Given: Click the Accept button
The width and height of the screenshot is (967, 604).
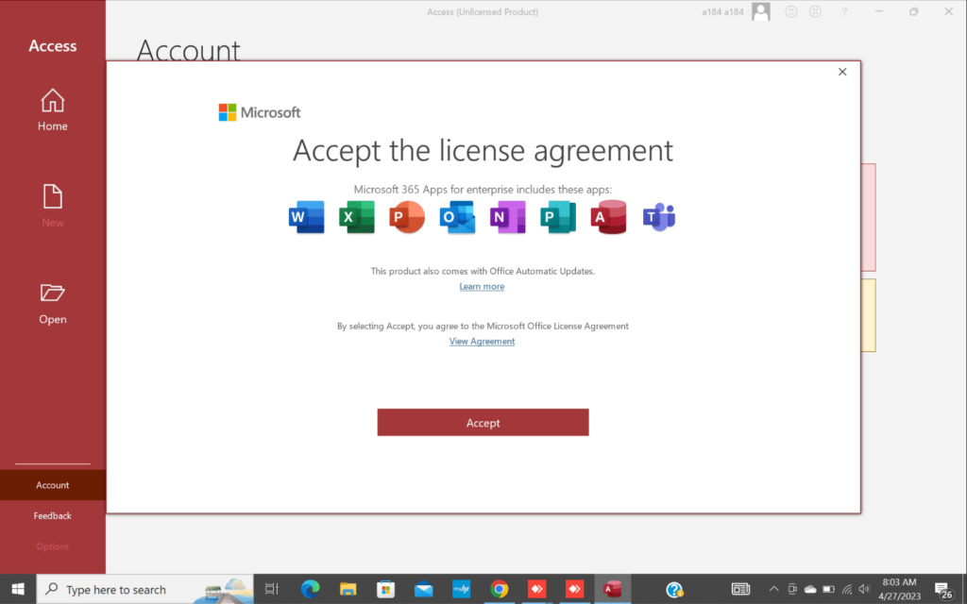Looking at the screenshot, I should pos(483,422).
